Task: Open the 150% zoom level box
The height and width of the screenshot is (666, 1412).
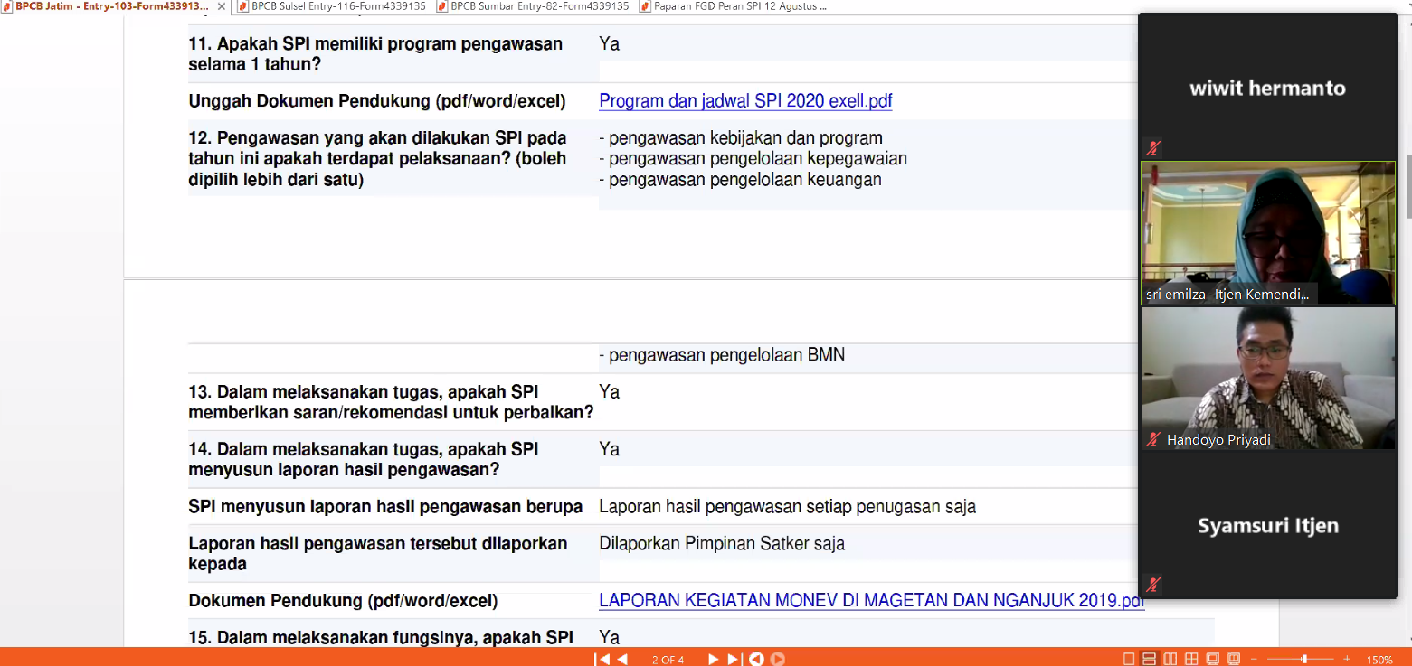Action: click(x=1379, y=659)
